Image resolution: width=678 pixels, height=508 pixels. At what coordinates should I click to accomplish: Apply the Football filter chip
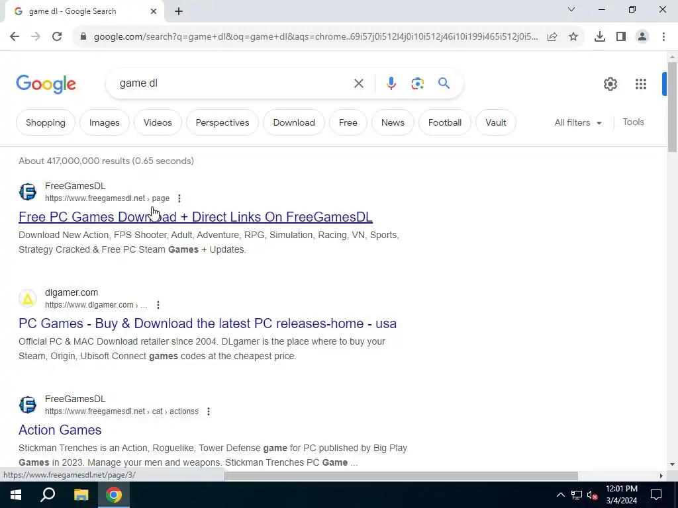(x=445, y=122)
